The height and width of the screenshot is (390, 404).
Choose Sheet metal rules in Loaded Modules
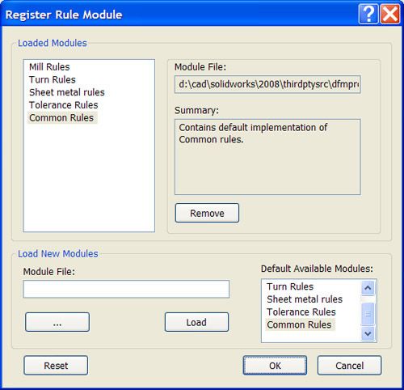(67, 92)
